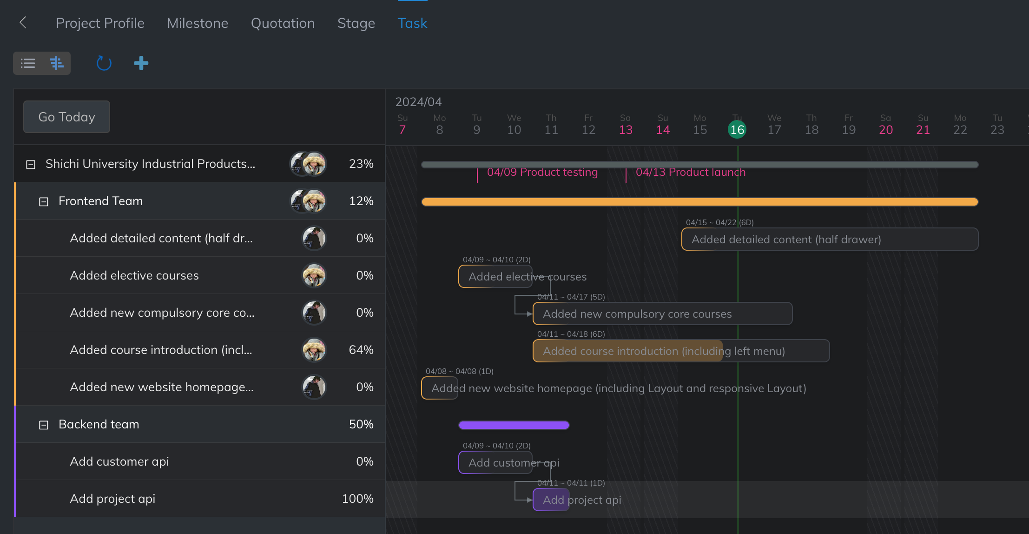
Task: Open the Project Profile tab
Action: [x=100, y=23]
